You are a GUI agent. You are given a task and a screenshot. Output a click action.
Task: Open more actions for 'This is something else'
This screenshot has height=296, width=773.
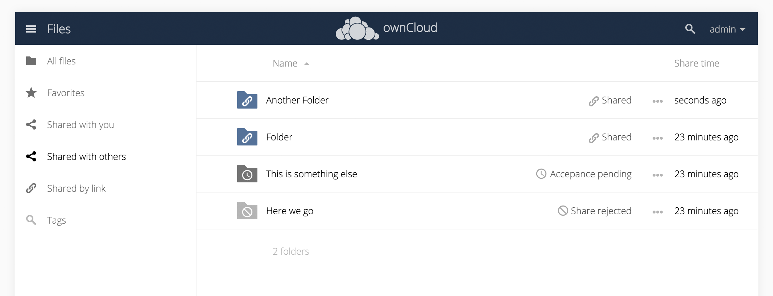[x=657, y=175]
